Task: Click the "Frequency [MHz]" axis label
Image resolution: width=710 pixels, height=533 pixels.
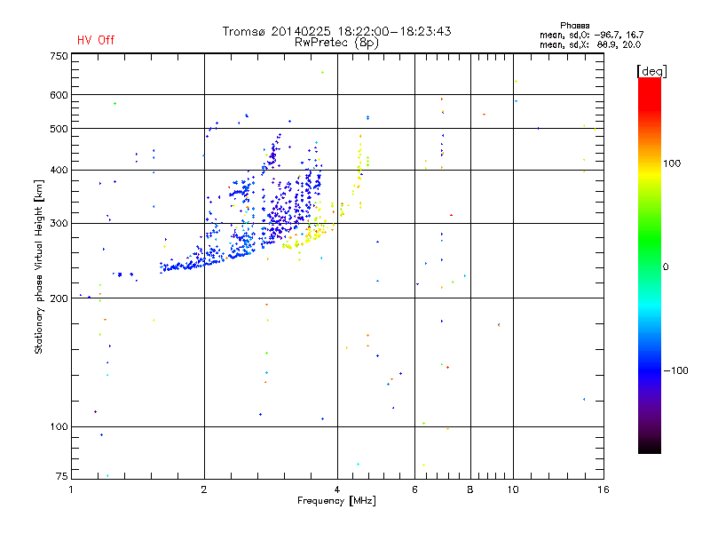Action: coord(336,501)
